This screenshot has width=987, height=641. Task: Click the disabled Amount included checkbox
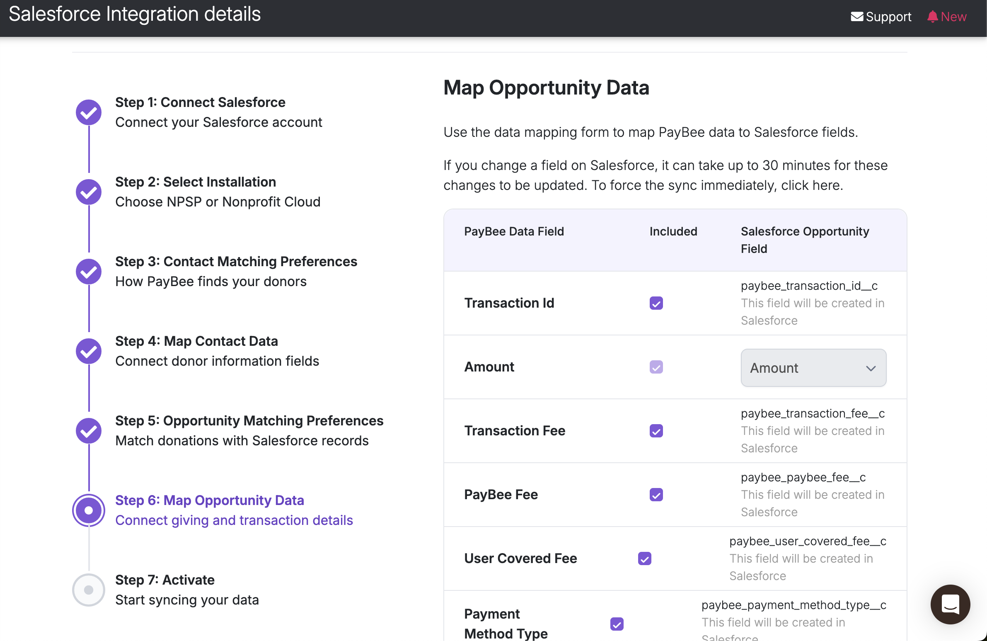(x=656, y=367)
